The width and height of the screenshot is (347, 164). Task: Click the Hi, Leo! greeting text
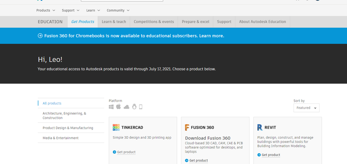50,60
